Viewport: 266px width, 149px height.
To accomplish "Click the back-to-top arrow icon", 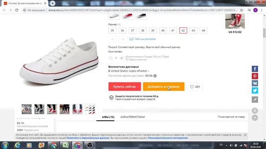I will (255, 118).
